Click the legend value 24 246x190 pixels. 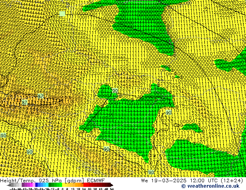[84, 189]
